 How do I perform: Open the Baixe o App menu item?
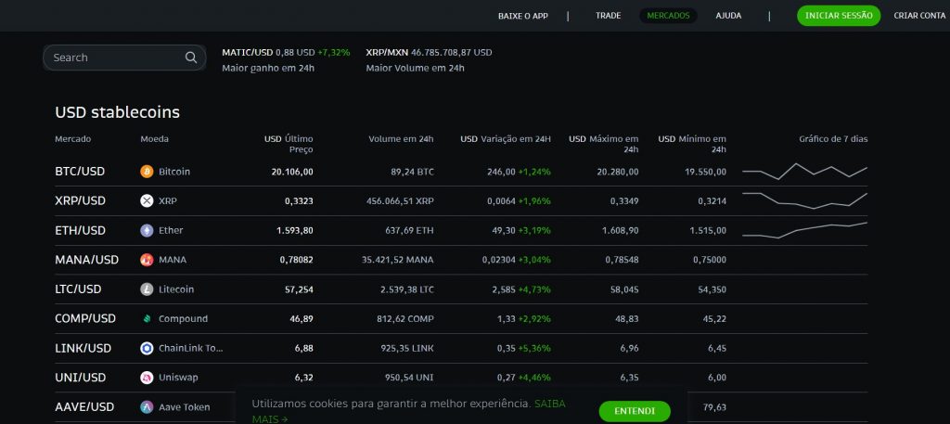pyautogui.click(x=523, y=16)
